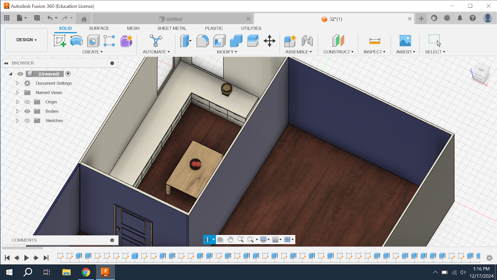This screenshot has width=497, height=280.
Task: Click the ViewCube TOP face
Action: [x=481, y=70]
